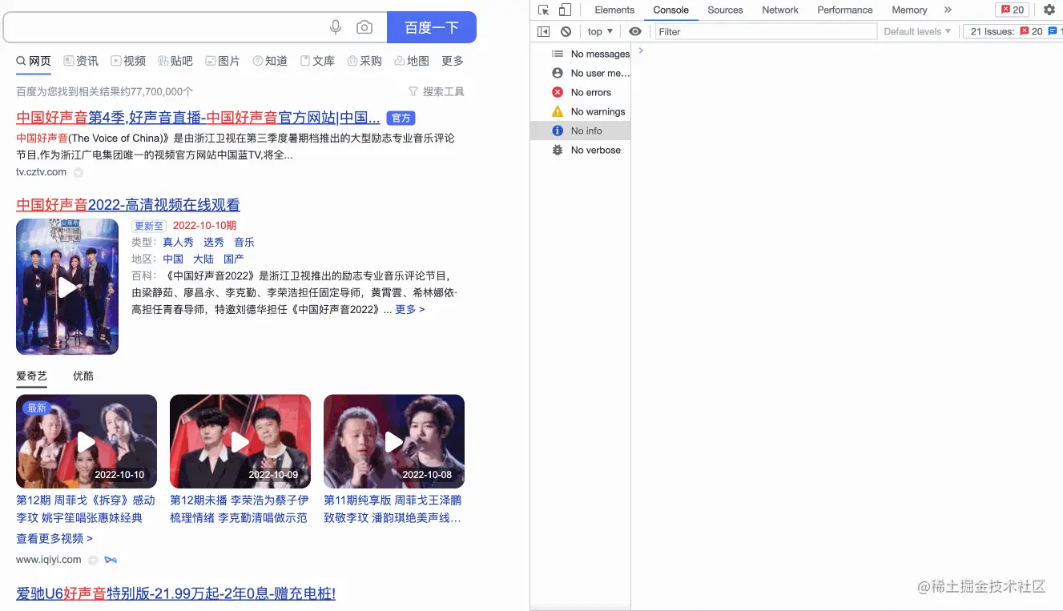The image size is (1063, 611).
Task: Open the 文库 search tab
Action: click(317, 61)
